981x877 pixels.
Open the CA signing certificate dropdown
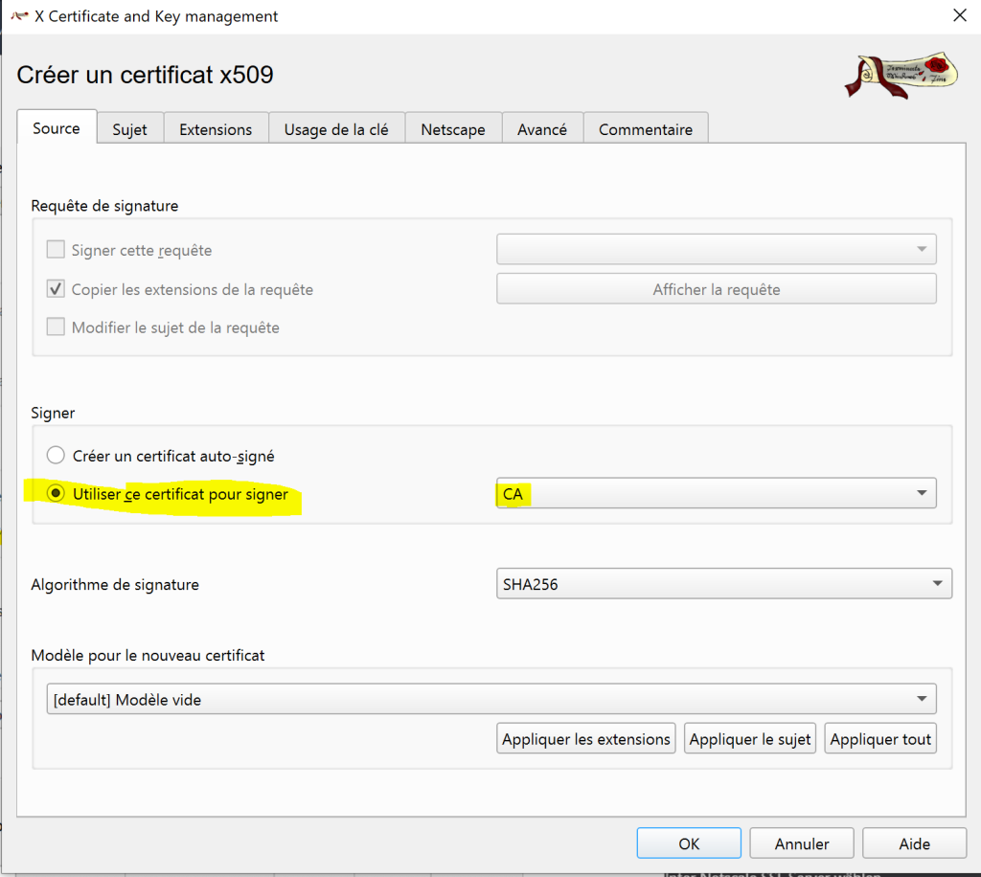pos(716,493)
